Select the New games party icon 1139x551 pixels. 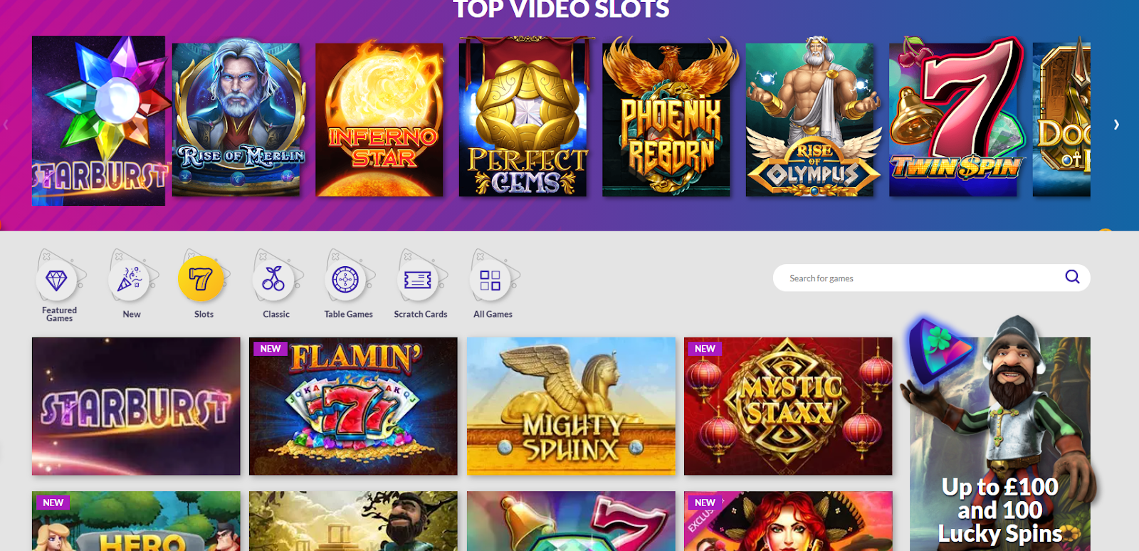click(x=129, y=280)
